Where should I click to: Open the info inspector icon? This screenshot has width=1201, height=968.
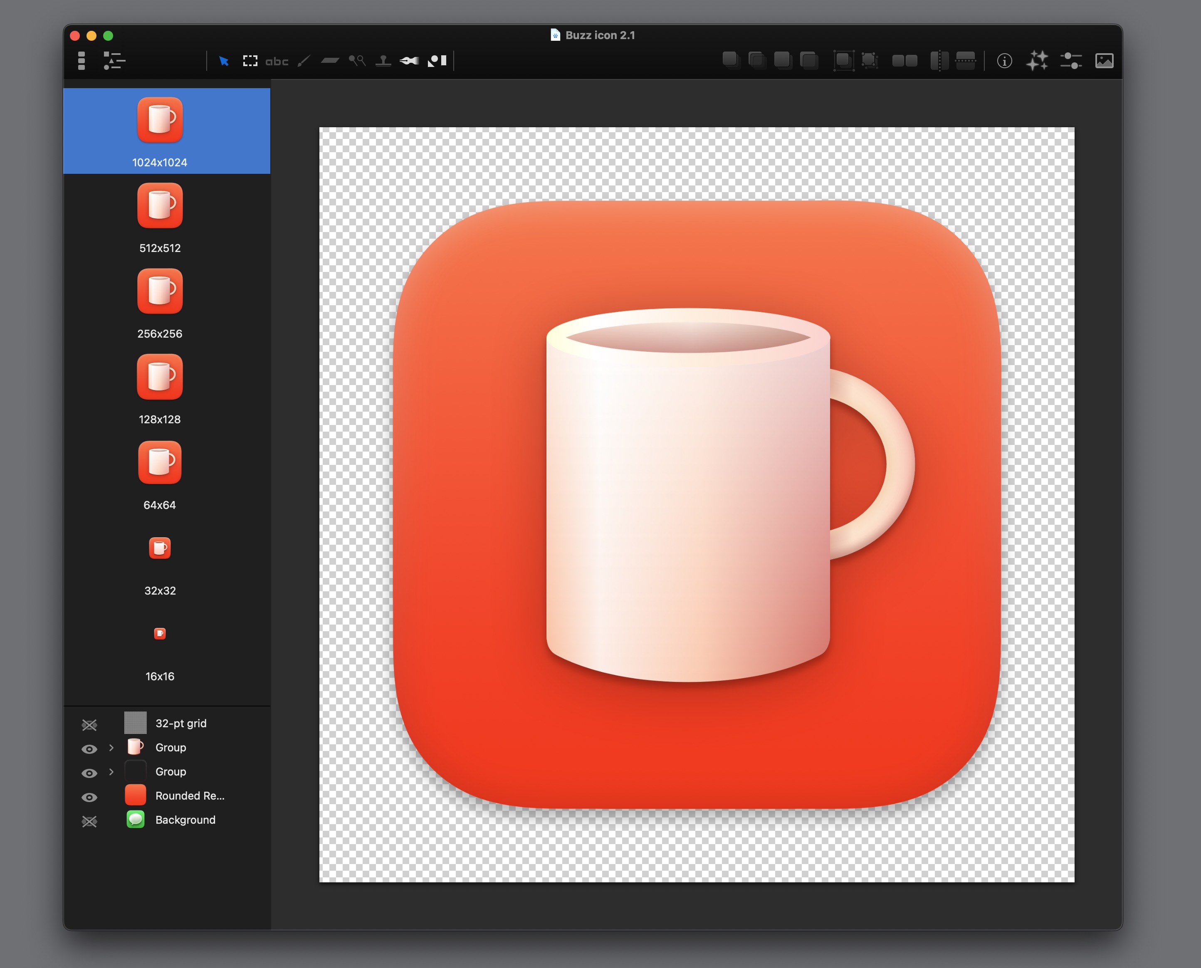tap(1004, 61)
